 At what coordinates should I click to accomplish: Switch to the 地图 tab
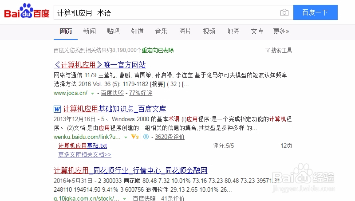233,31
